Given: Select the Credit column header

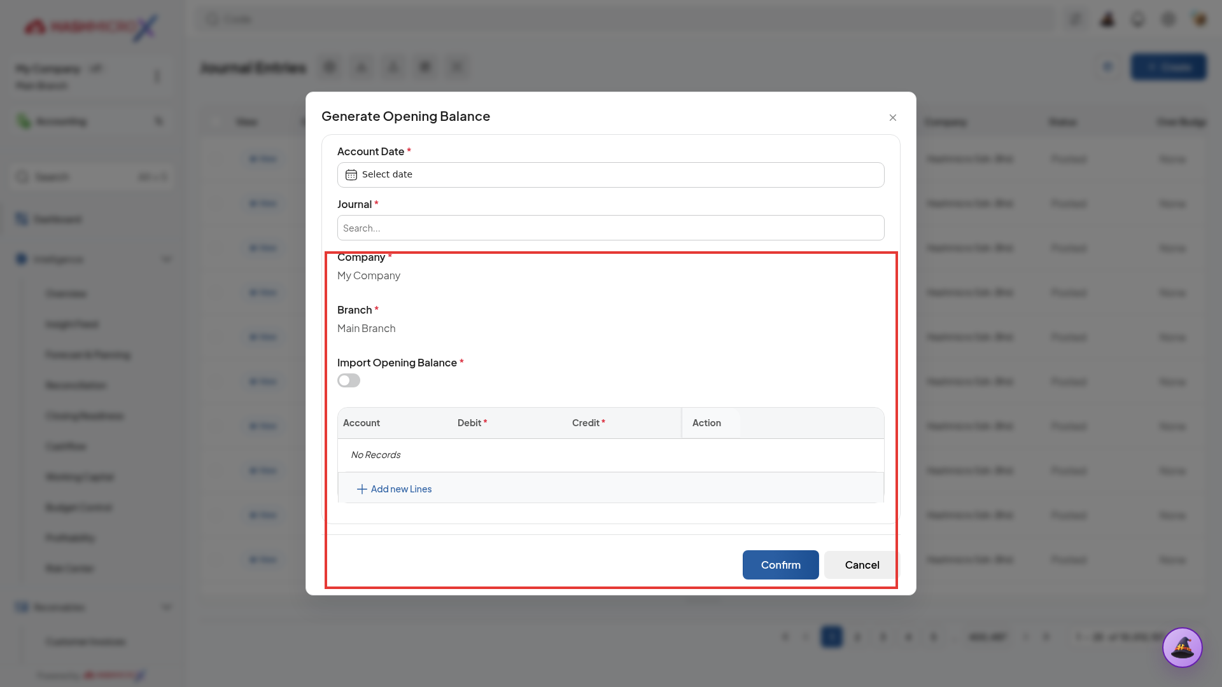Looking at the screenshot, I should click(x=588, y=423).
